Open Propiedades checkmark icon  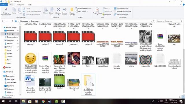[x=97, y=10]
